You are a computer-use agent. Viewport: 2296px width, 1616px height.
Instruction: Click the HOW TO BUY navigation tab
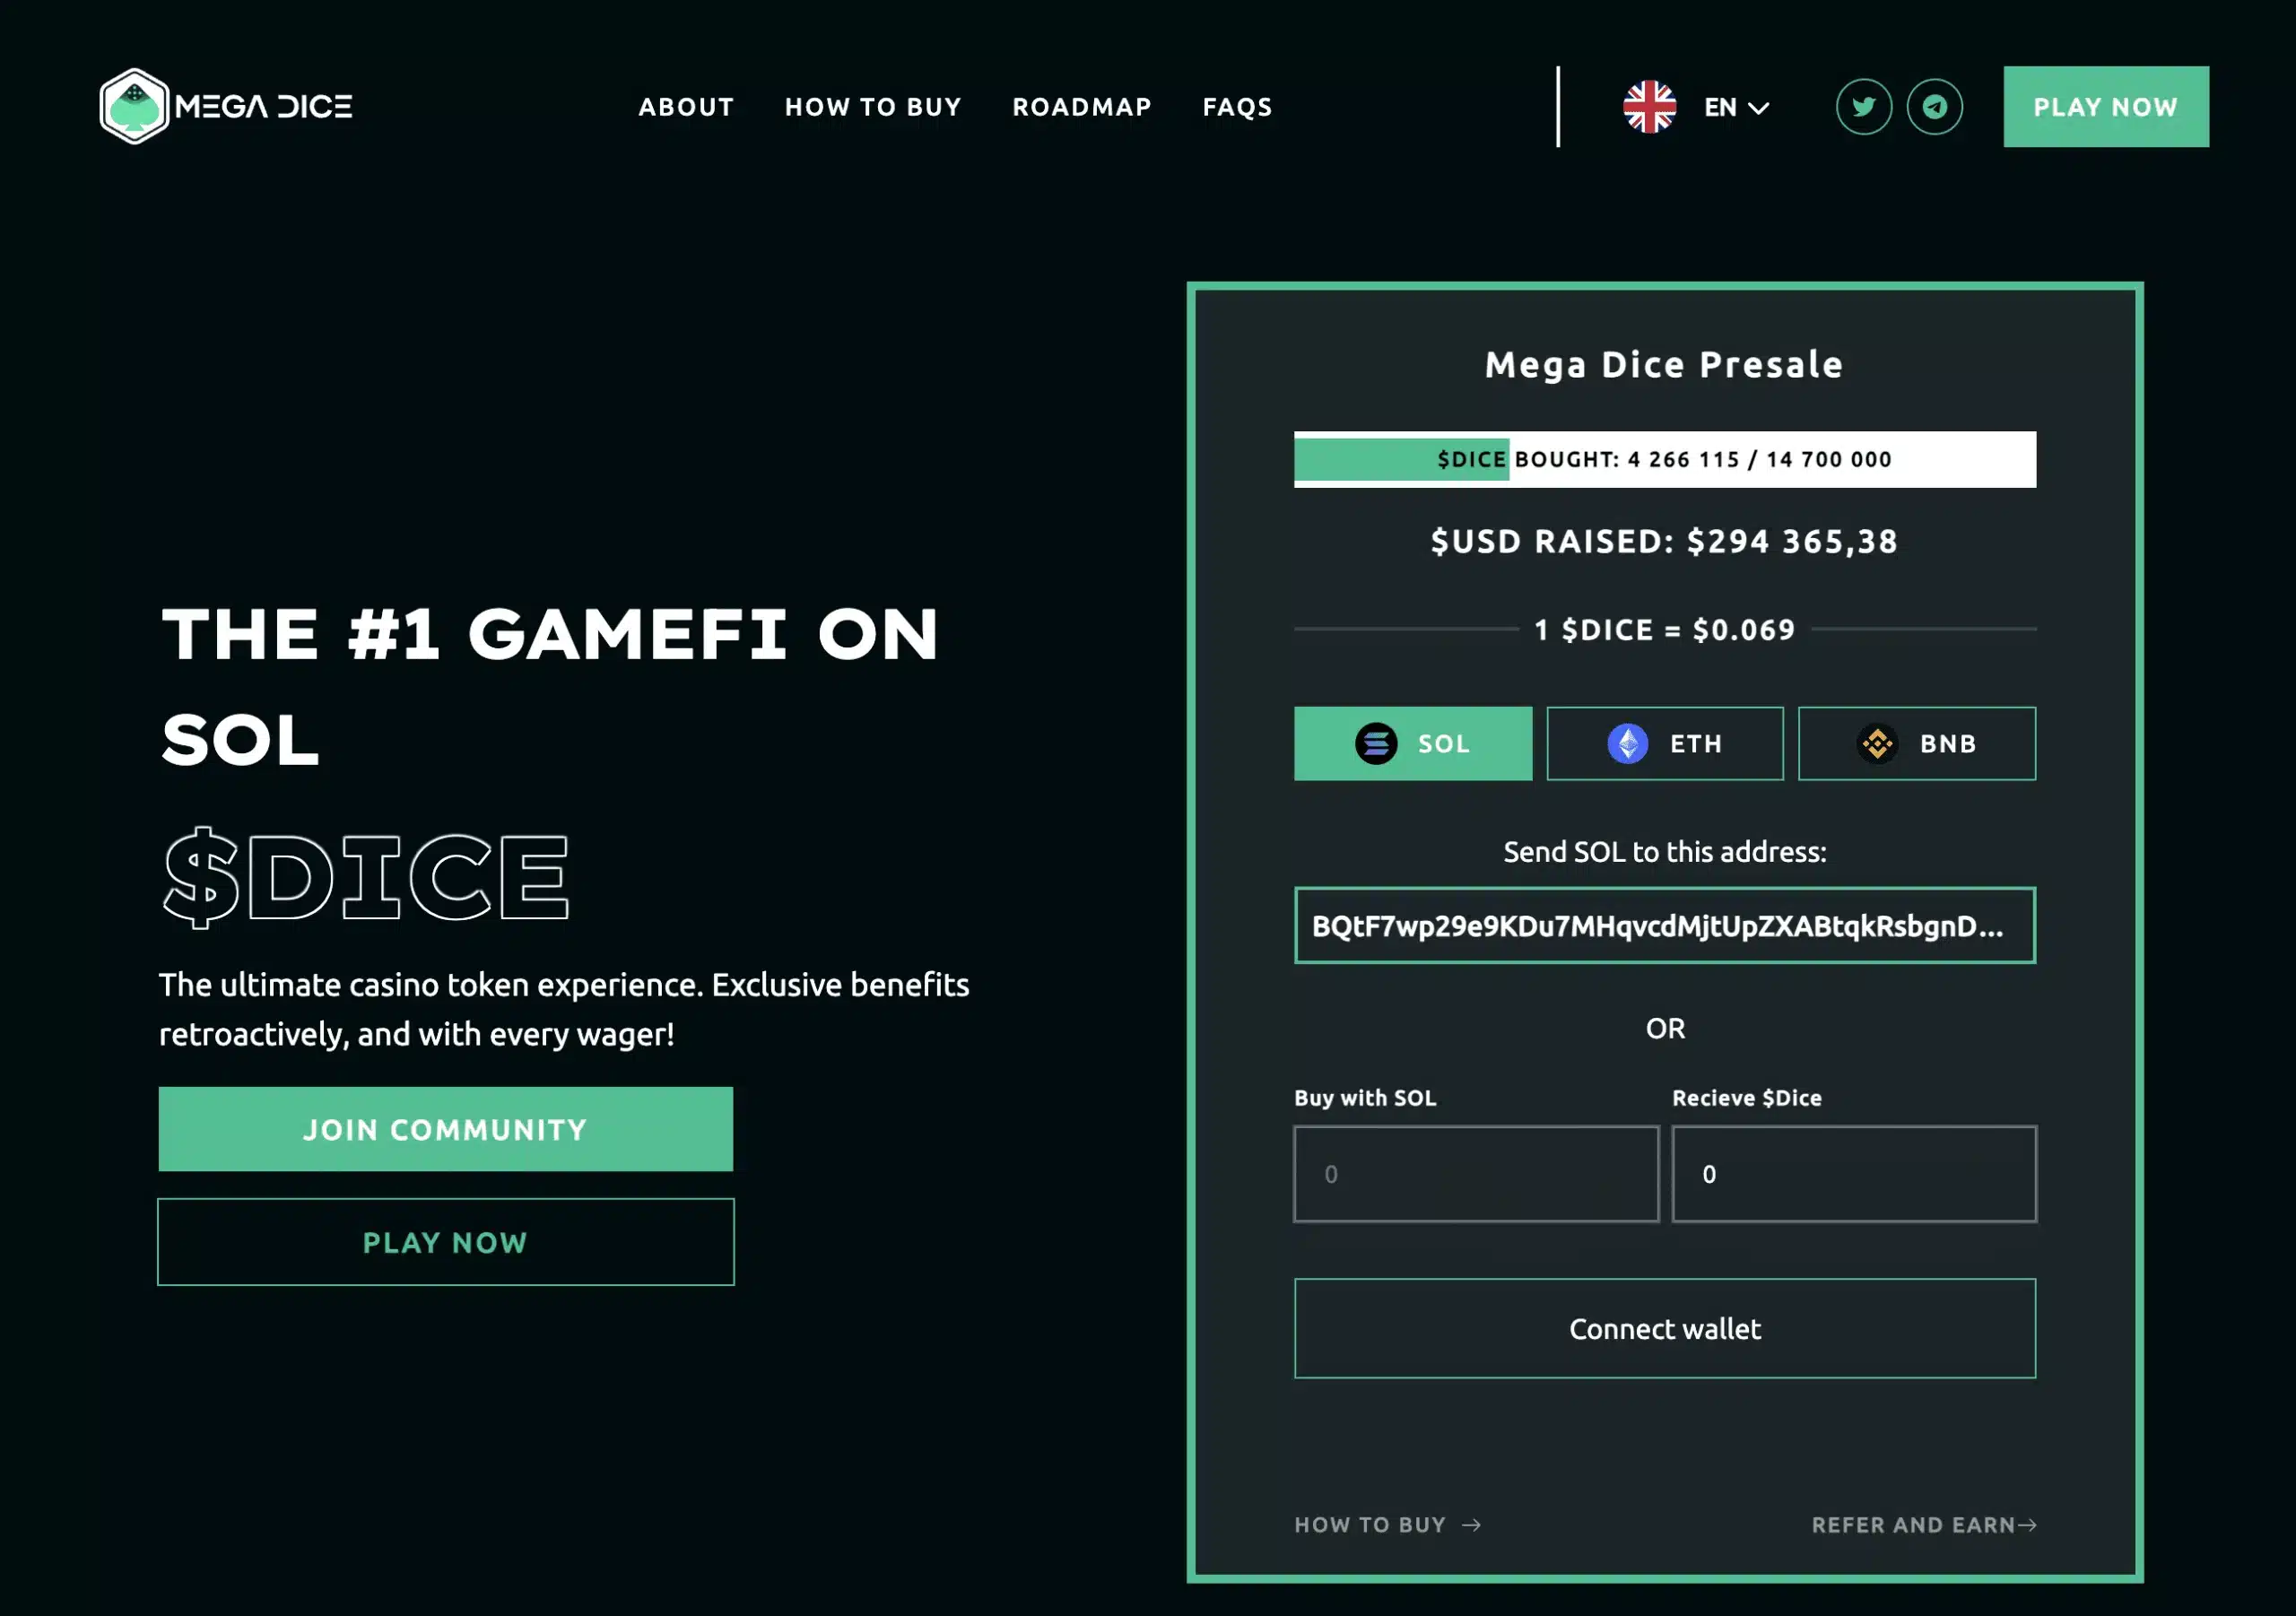(x=874, y=107)
